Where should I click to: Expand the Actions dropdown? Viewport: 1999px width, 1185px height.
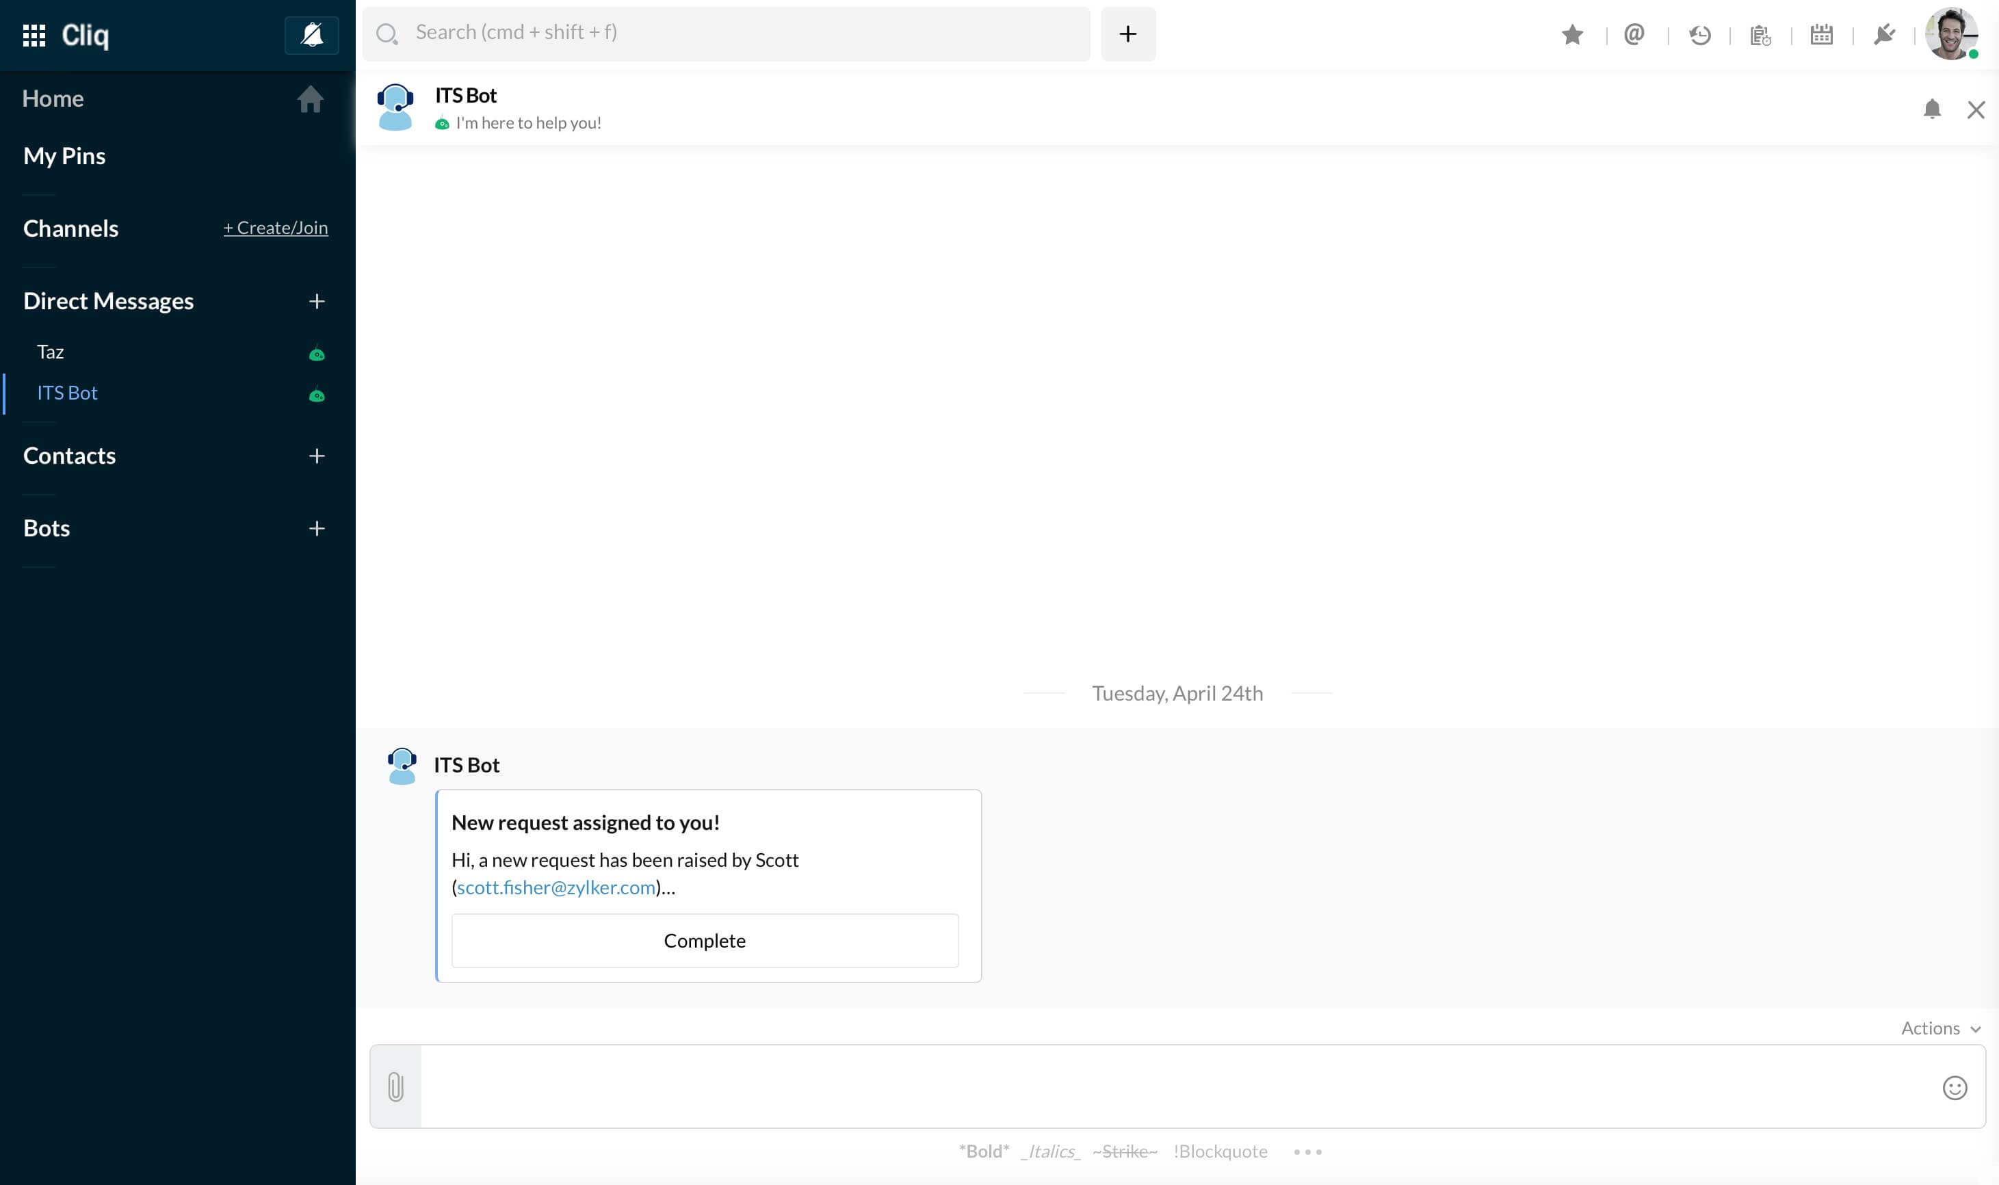1941,1028
